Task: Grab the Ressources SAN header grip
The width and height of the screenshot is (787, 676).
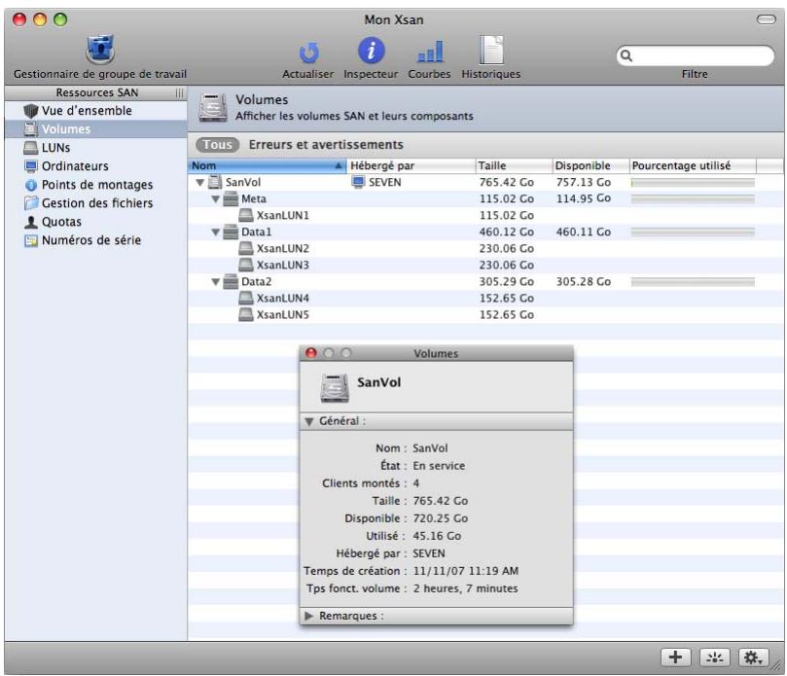Action: coord(179,93)
